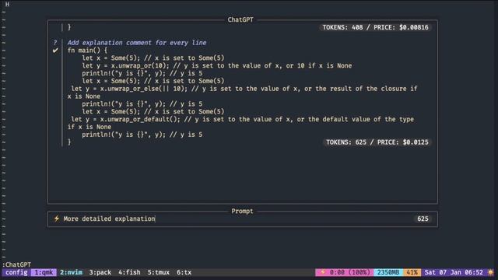Click the 'TOKENS: 408 / PRICE: $0.00816' badge

(x=375, y=27)
